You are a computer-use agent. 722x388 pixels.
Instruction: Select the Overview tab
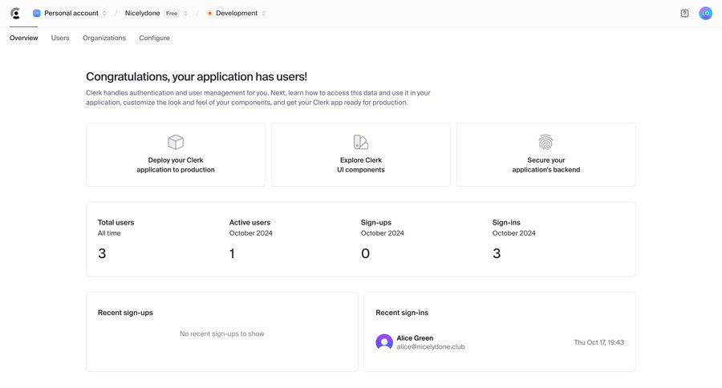pyautogui.click(x=23, y=38)
